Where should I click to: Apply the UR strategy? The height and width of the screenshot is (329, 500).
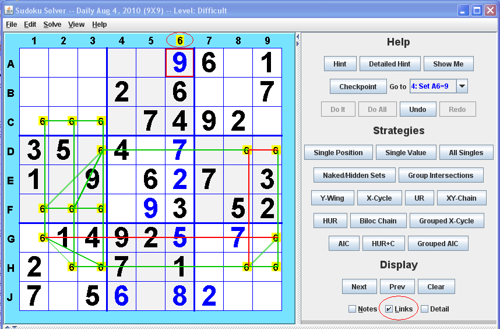(x=420, y=198)
